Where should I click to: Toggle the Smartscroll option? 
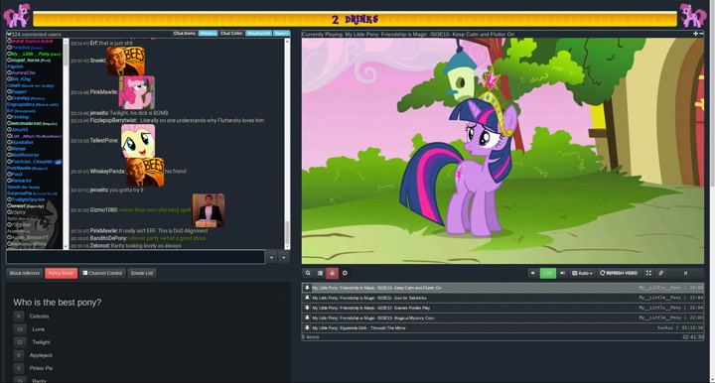(259, 34)
